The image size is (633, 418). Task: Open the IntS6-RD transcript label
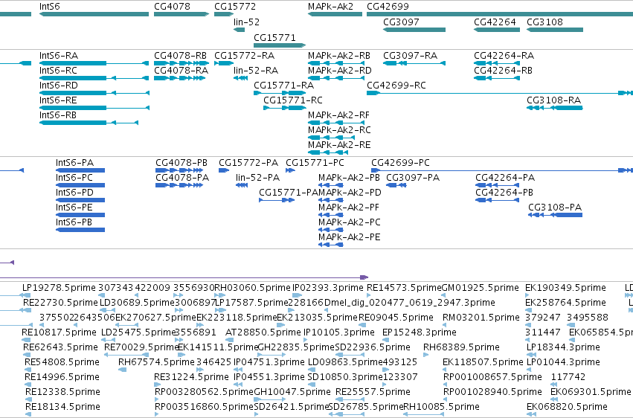59,86
